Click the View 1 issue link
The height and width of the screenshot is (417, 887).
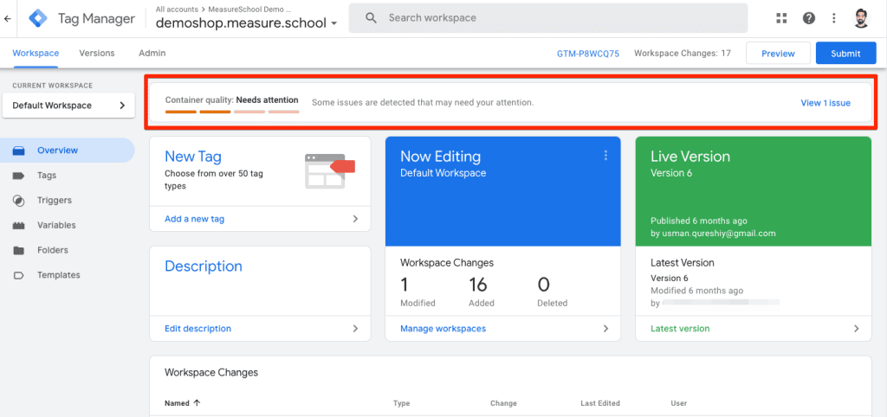[825, 103]
